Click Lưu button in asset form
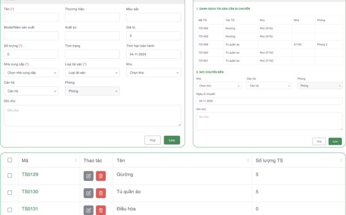This screenshot has height=215, width=346. tap(172, 140)
